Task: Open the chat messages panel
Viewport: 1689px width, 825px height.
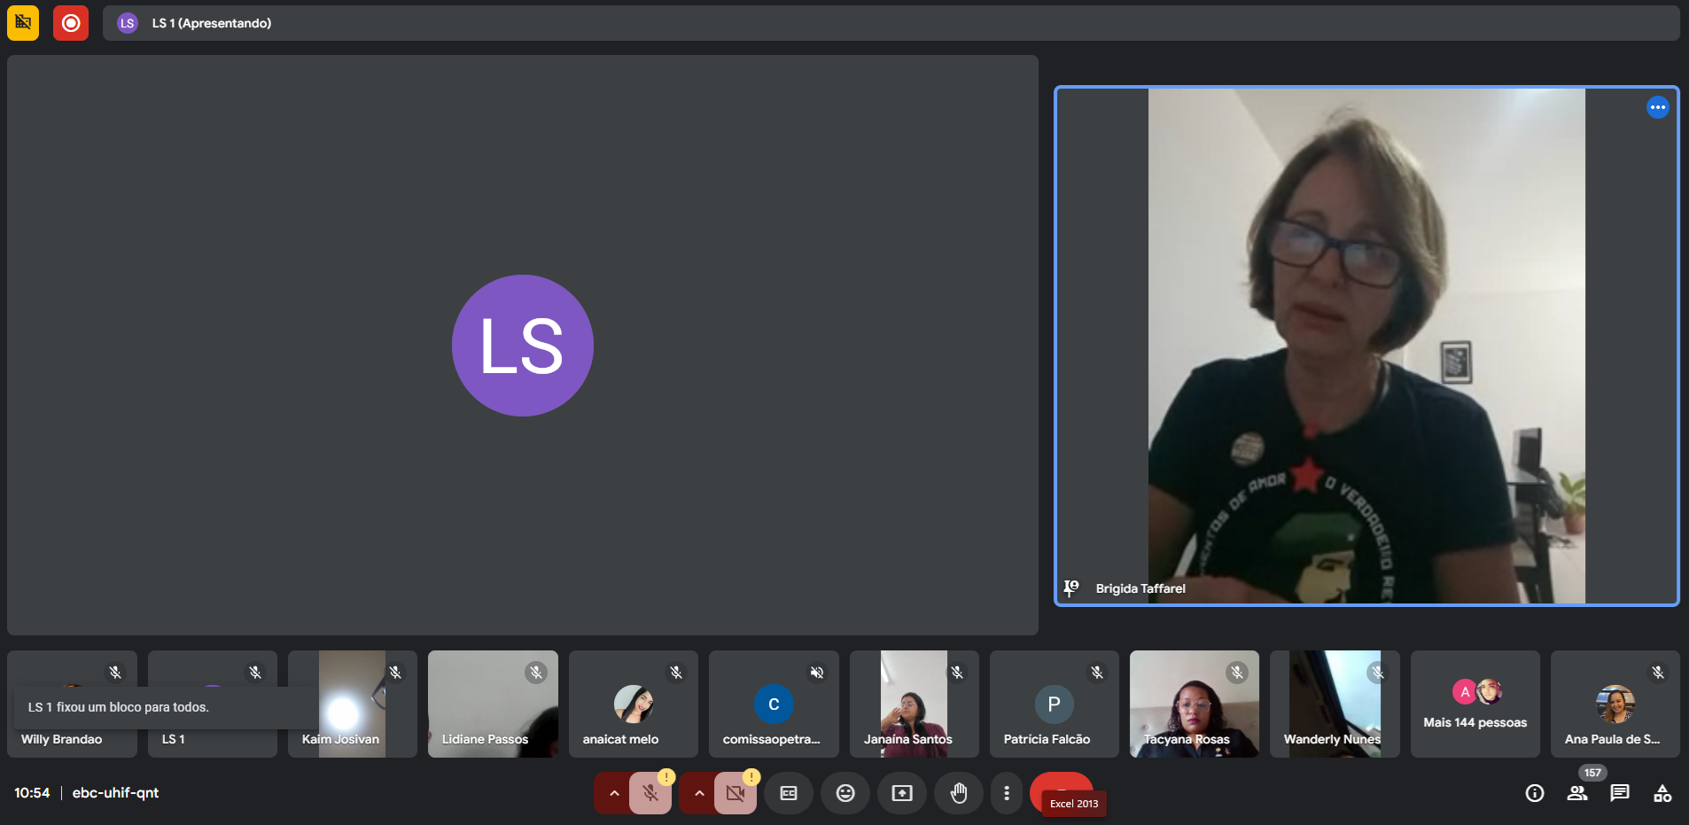Action: pos(1620,793)
